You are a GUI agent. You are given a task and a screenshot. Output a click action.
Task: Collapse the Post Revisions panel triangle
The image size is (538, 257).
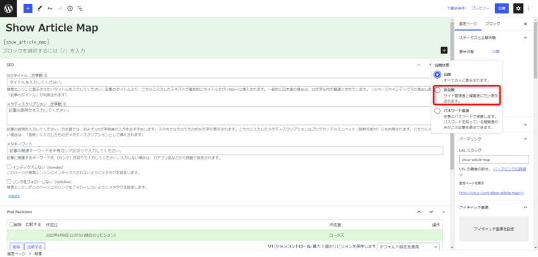pos(444,212)
